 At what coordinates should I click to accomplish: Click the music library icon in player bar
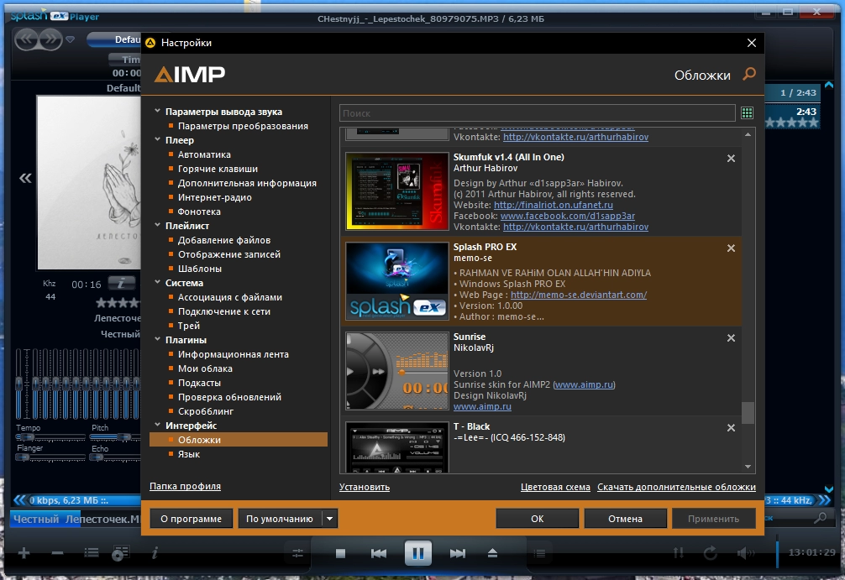tap(120, 552)
